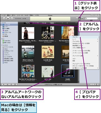The image size is (101, 113).
Task: Click アルバムを再生 on the Waikiki album
Action: coord(68,76)
